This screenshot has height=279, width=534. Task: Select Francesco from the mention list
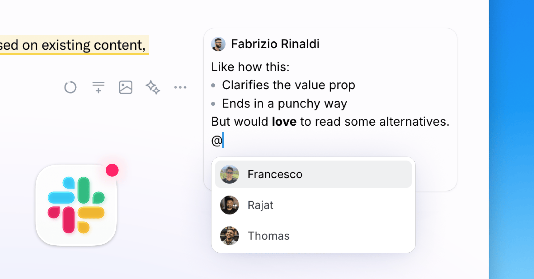[275, 174]
